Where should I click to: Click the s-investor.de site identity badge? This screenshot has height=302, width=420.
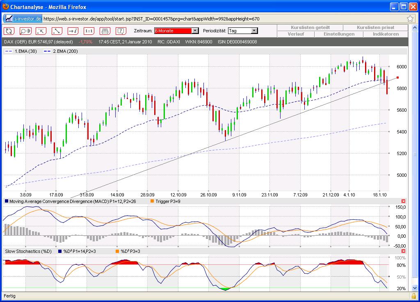coord(23,19)
